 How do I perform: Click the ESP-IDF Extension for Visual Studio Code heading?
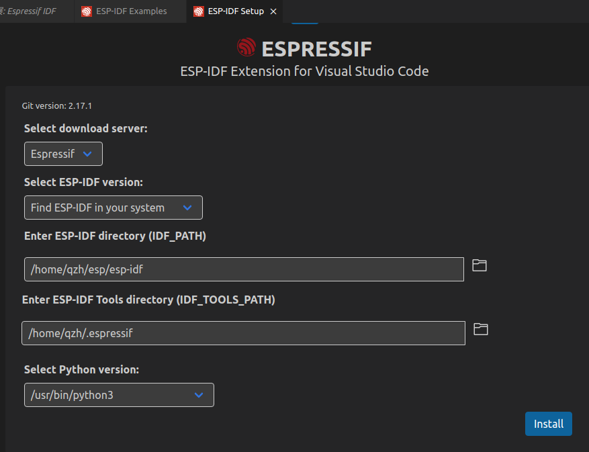click(304, 71)
